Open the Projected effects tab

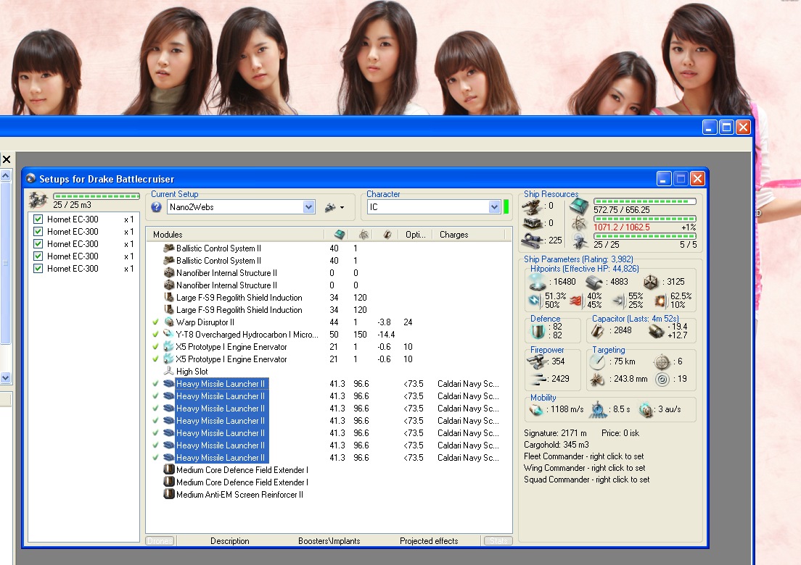(x=429, y=541)
